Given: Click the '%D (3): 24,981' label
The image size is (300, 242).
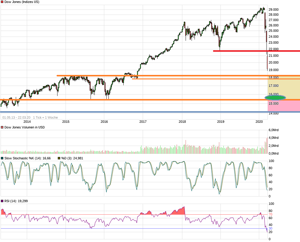Looking at the screenshot, I should [72, 158].
